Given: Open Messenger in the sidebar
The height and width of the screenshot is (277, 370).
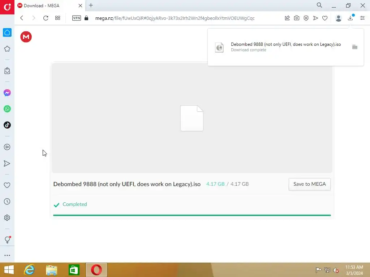Looking at the screenshot, I should (7, 93).
